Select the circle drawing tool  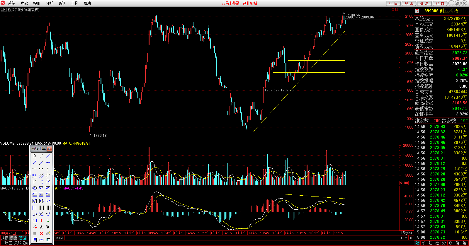tap(48, 182)
